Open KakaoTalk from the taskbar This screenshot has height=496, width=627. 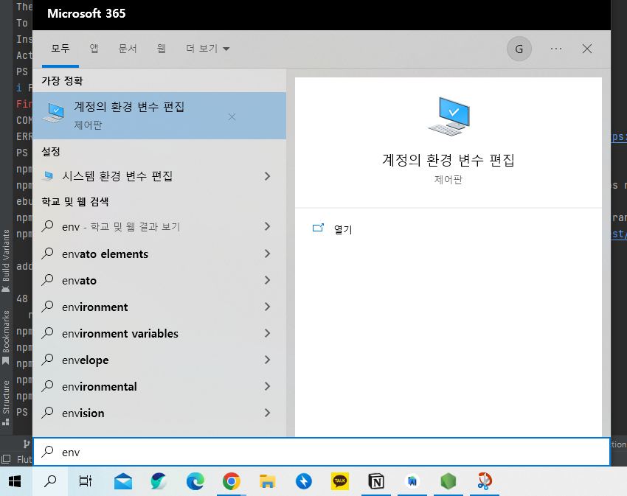[340, 481]
